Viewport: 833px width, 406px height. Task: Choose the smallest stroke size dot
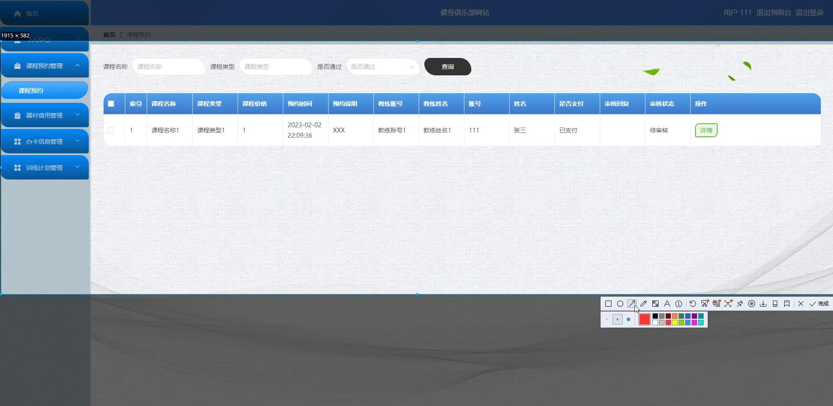coord(607,319)
